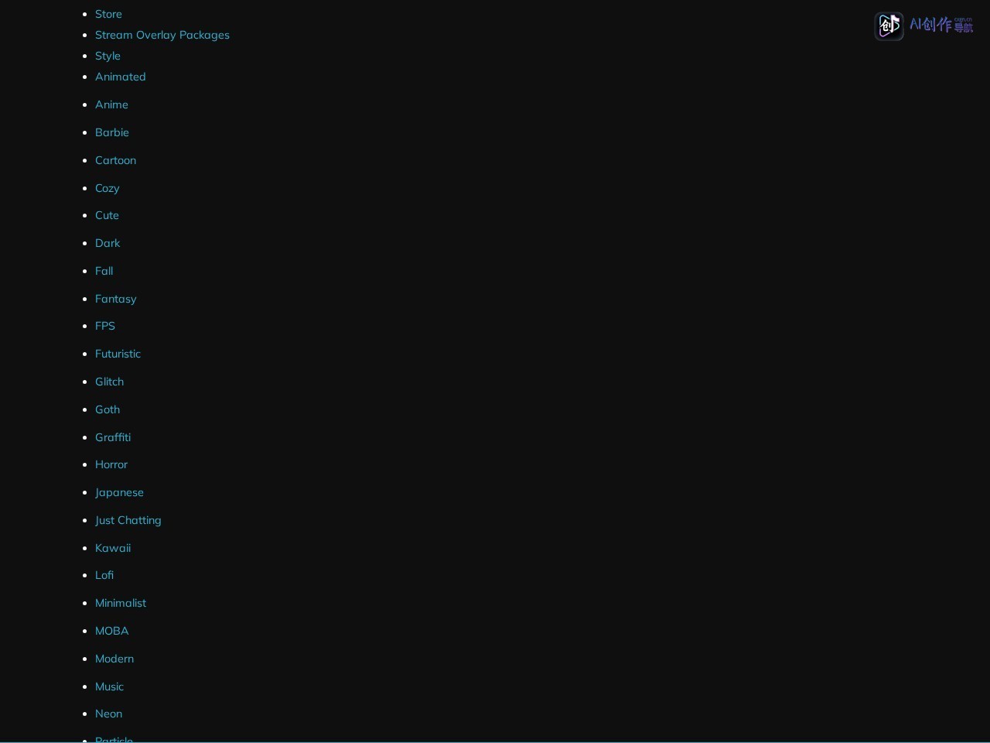Open the Graffiti style link
Viewport: 990px width, 743px height.
coord(113,437)
